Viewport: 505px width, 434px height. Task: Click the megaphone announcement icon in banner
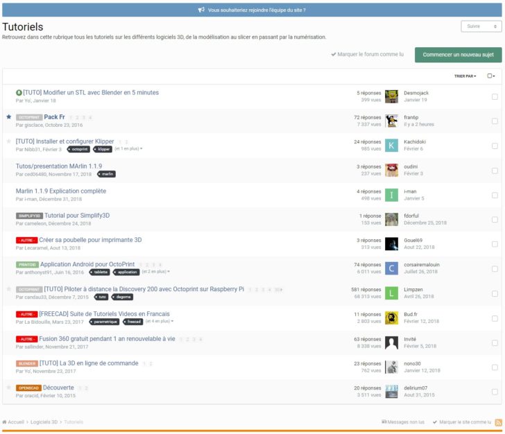pos(201,10)
